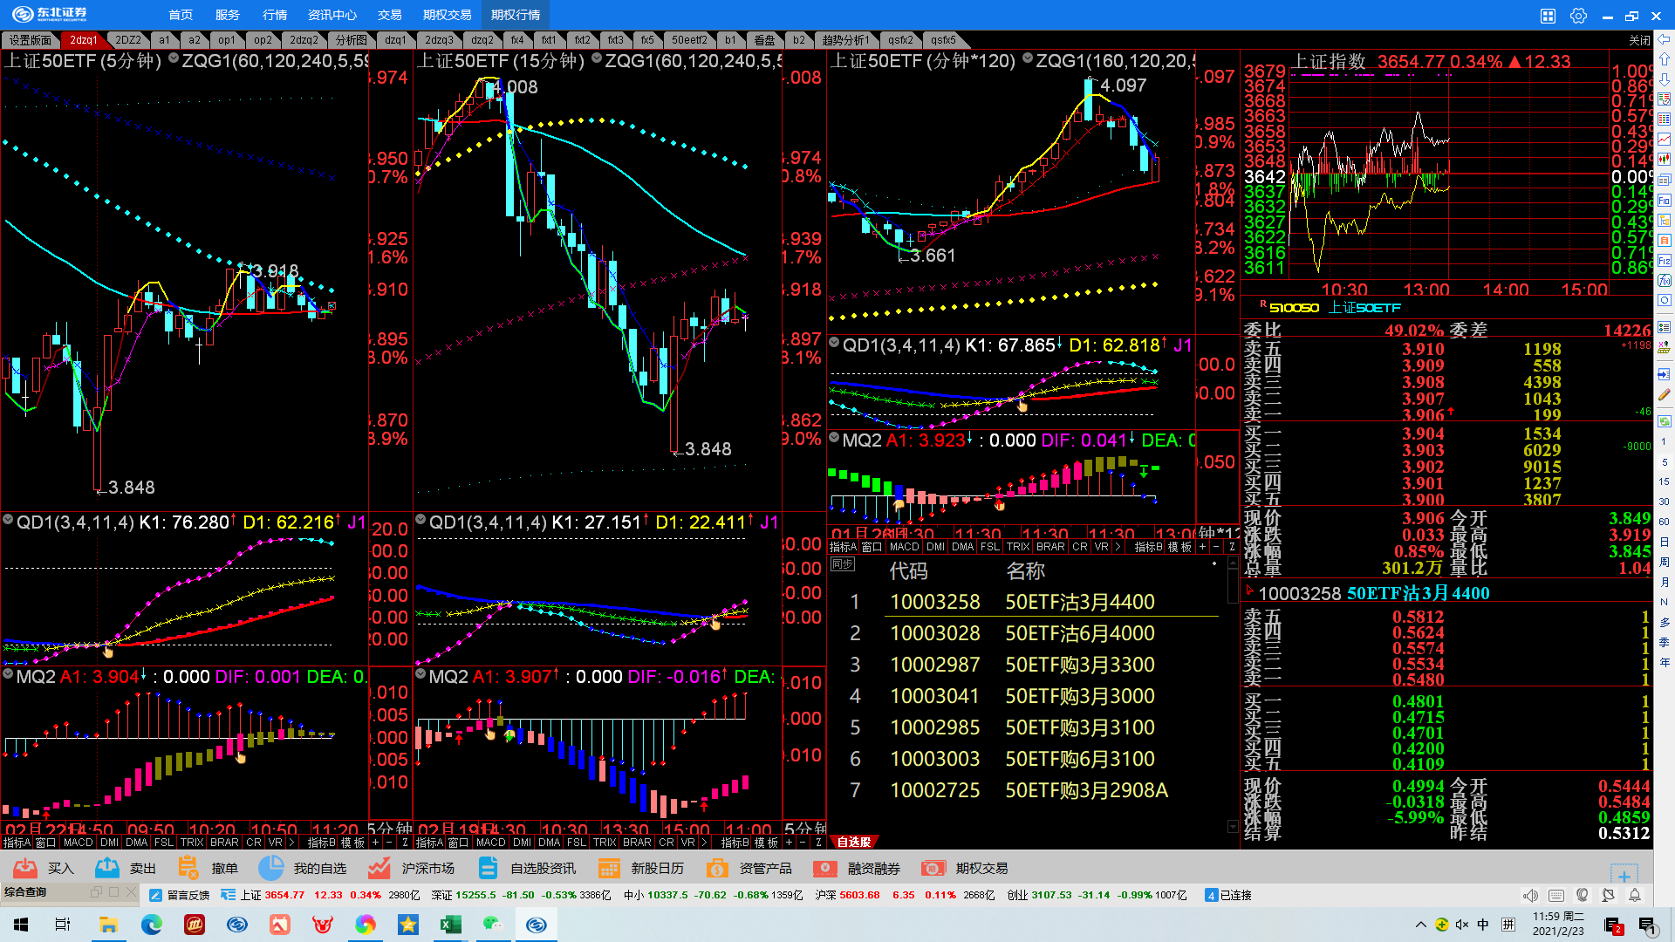Click the 卖出 sell icon
Image resolution: width=1675 pixels, height=942 pixels.
coord(107,868)
